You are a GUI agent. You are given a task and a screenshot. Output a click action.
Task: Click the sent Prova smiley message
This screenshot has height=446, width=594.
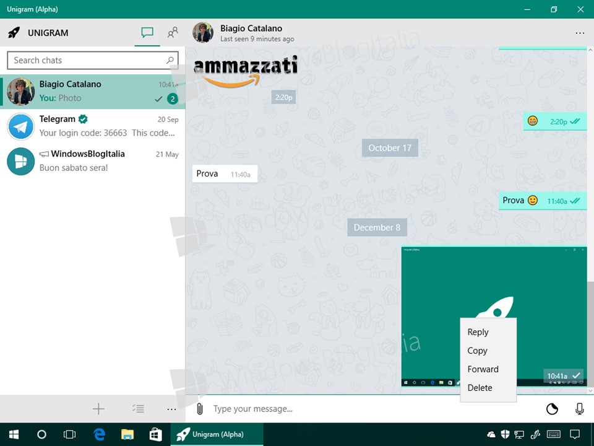tap(543, 201)
